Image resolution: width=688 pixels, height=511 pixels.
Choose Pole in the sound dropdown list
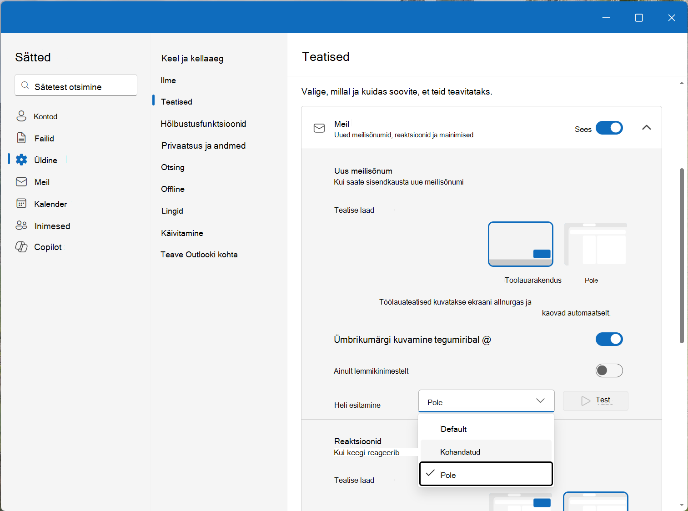click(486, 474)
